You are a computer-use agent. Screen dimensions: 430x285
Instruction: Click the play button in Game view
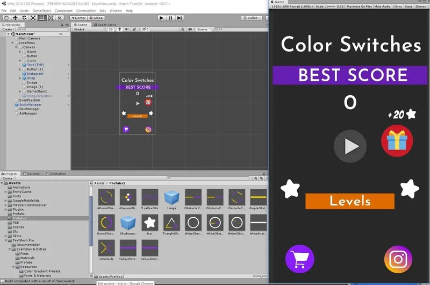tap(350, 146)
